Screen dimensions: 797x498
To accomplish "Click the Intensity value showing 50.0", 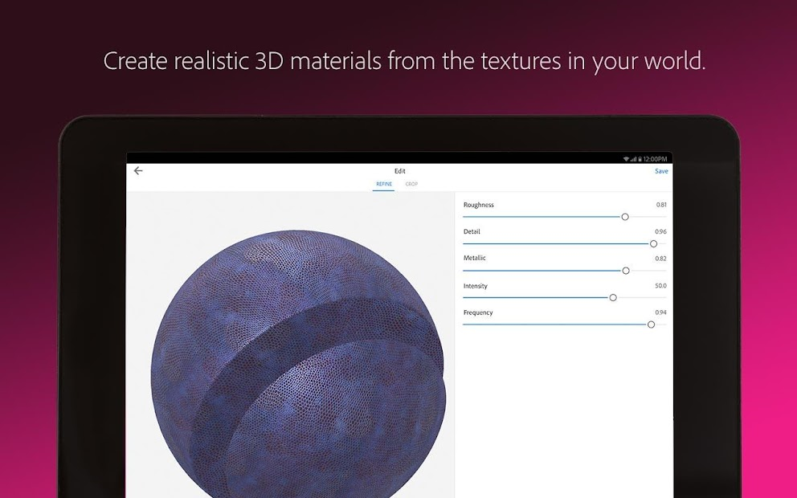I will (659, 285).
